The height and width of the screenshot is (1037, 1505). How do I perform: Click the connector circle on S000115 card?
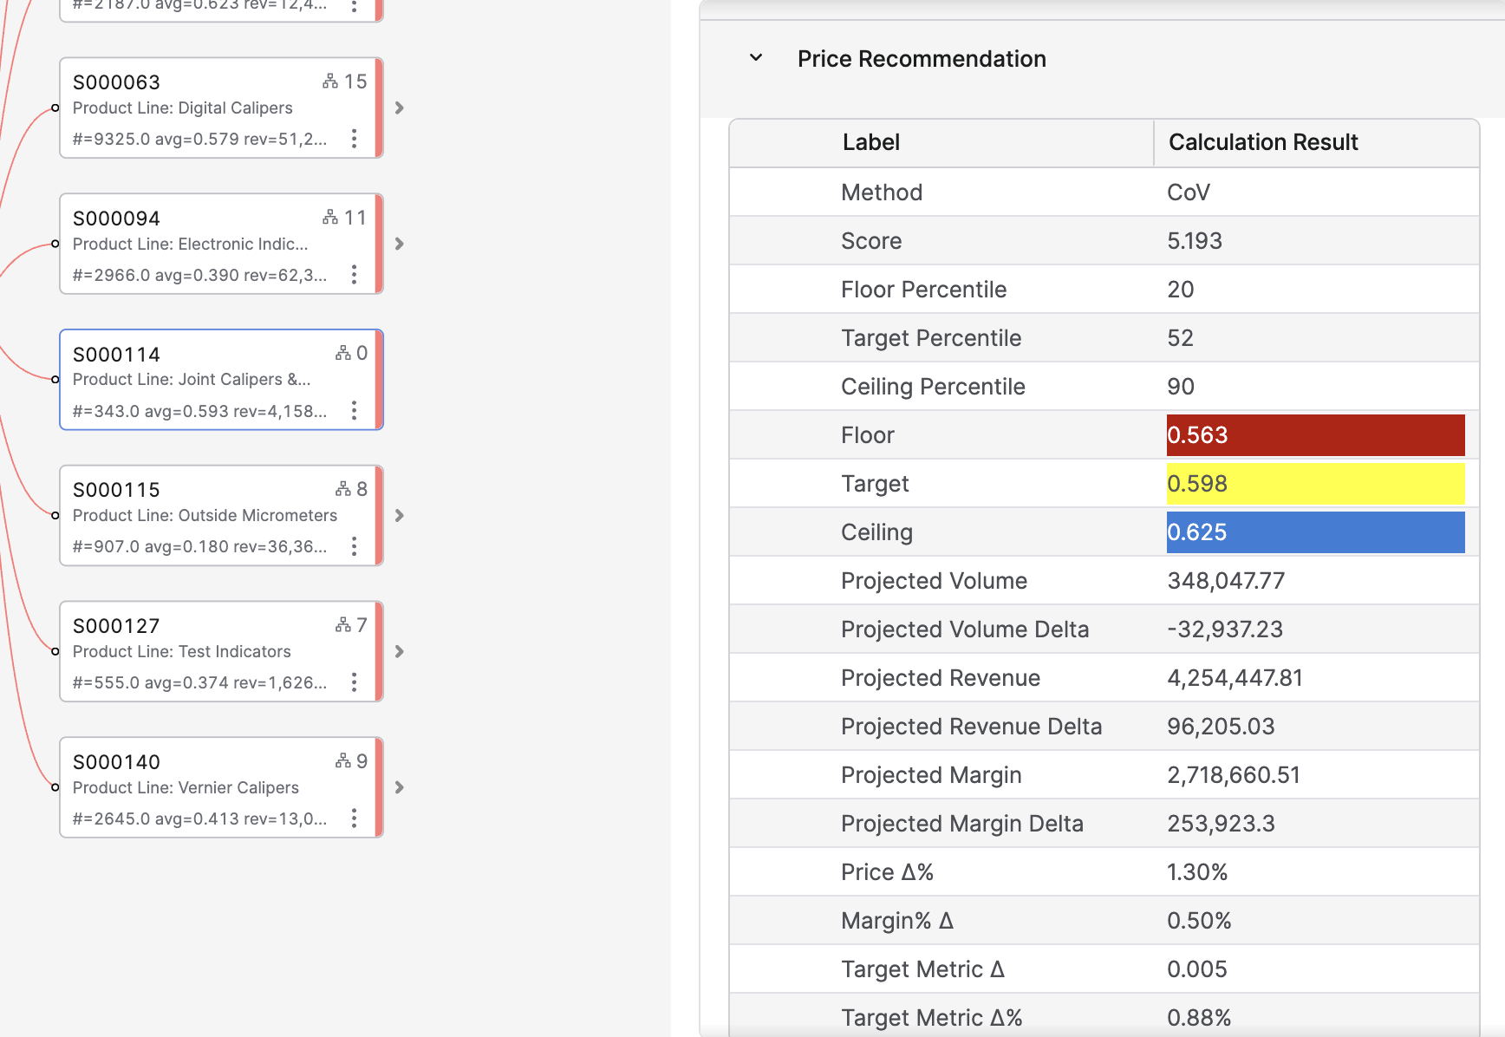click(x=55, y=515)
